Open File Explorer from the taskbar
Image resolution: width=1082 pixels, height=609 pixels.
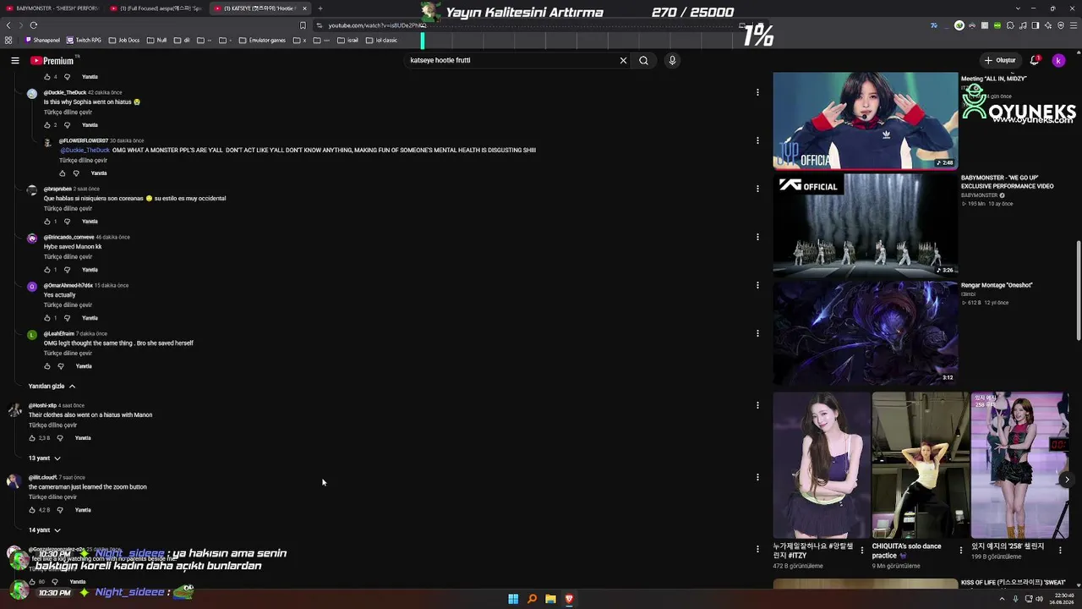point(550,599)
